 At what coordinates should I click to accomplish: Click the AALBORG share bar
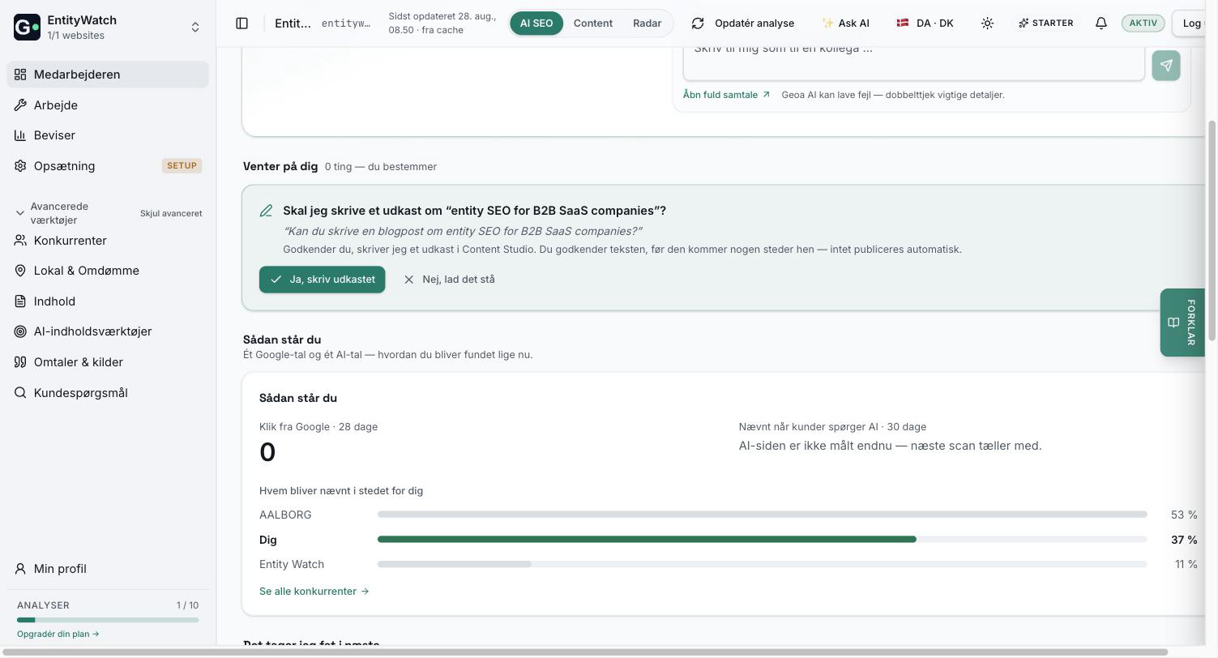[x=762, y=515]
